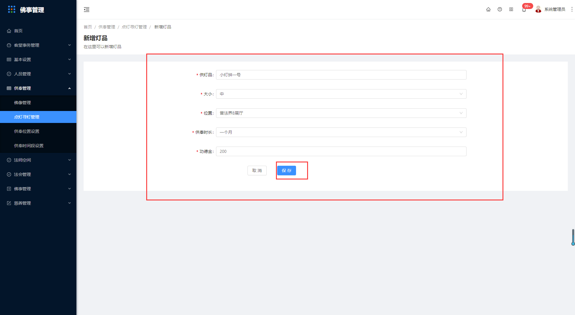Open the help question-mark icon
Screen dimensions: 575x315
pos(500,10)
